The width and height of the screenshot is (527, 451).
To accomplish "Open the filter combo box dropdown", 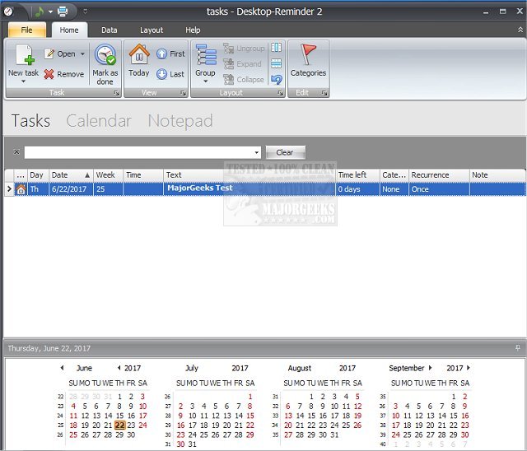I will click(x=256, y=152).
